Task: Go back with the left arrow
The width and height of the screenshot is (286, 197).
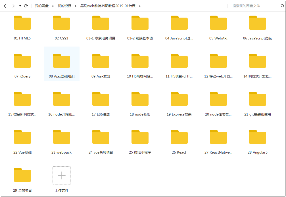Action: click(5, 6)
